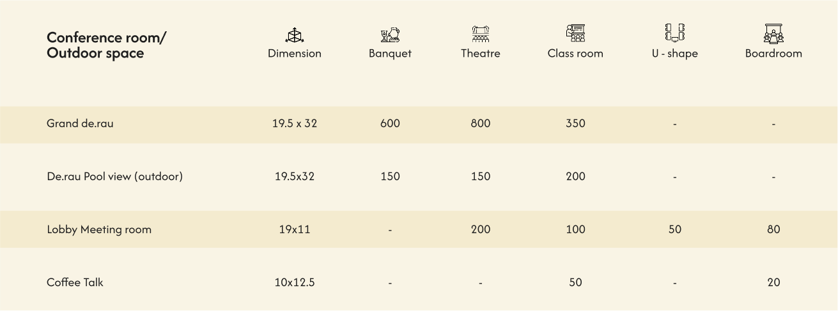The width and height of the screenshot is (838, 311).
Task: Click the Banquet table icon
Action: pos(390,34)
